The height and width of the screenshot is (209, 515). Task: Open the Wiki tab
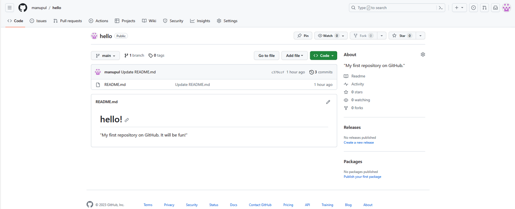point(149,21)
